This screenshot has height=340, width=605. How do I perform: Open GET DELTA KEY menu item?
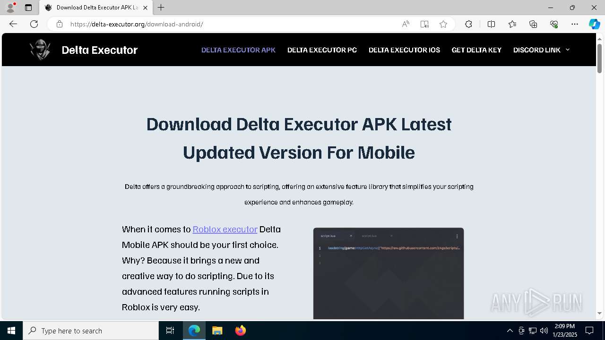tap(476, 50)
